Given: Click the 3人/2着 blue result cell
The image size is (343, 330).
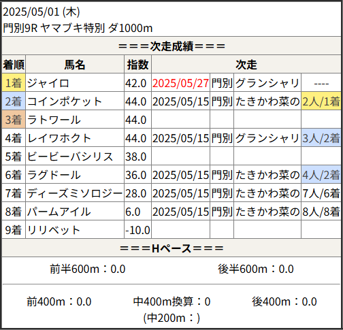Looking at the screenshot, I should (321, 138).
